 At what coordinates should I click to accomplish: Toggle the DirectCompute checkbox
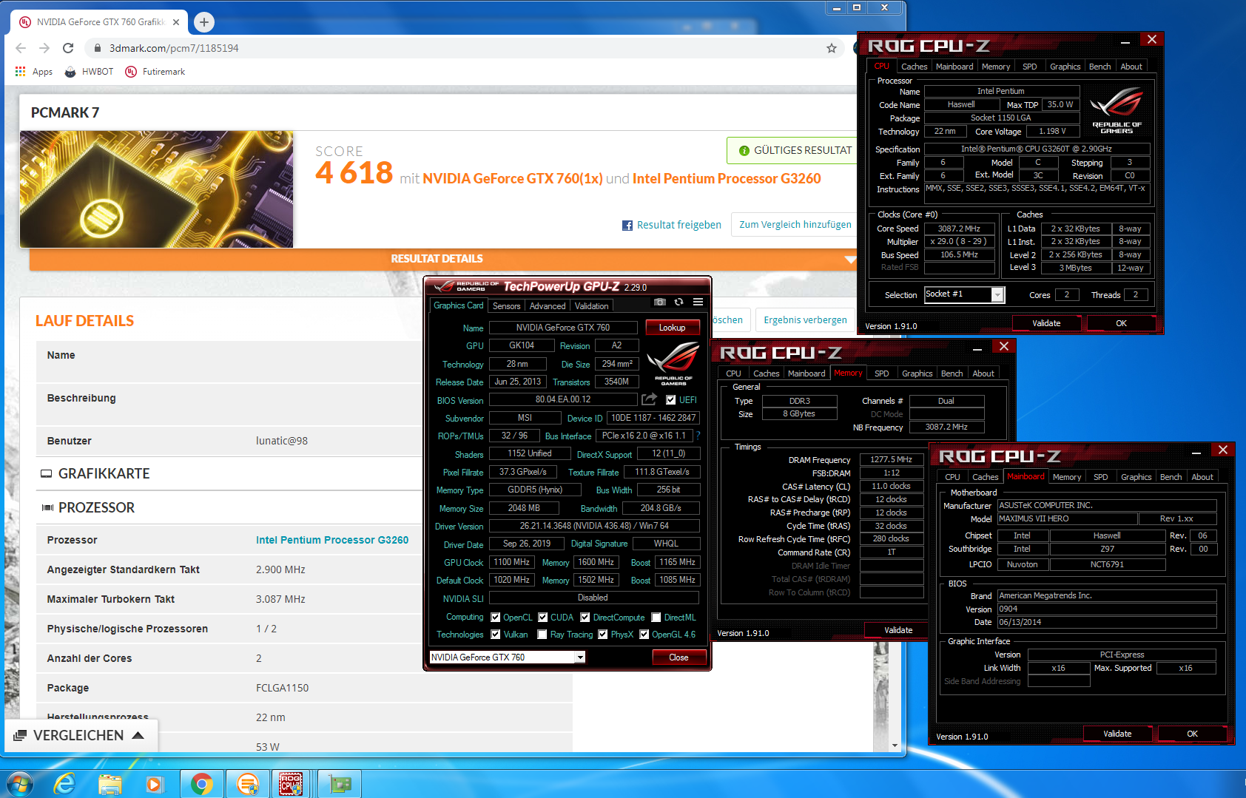585,618
